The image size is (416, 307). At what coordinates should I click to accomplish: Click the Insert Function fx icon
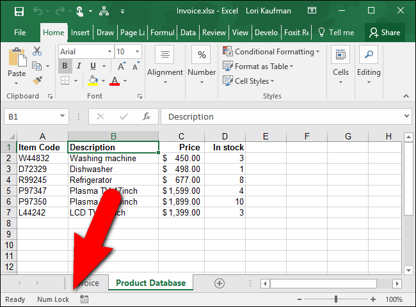pos(147,116)
